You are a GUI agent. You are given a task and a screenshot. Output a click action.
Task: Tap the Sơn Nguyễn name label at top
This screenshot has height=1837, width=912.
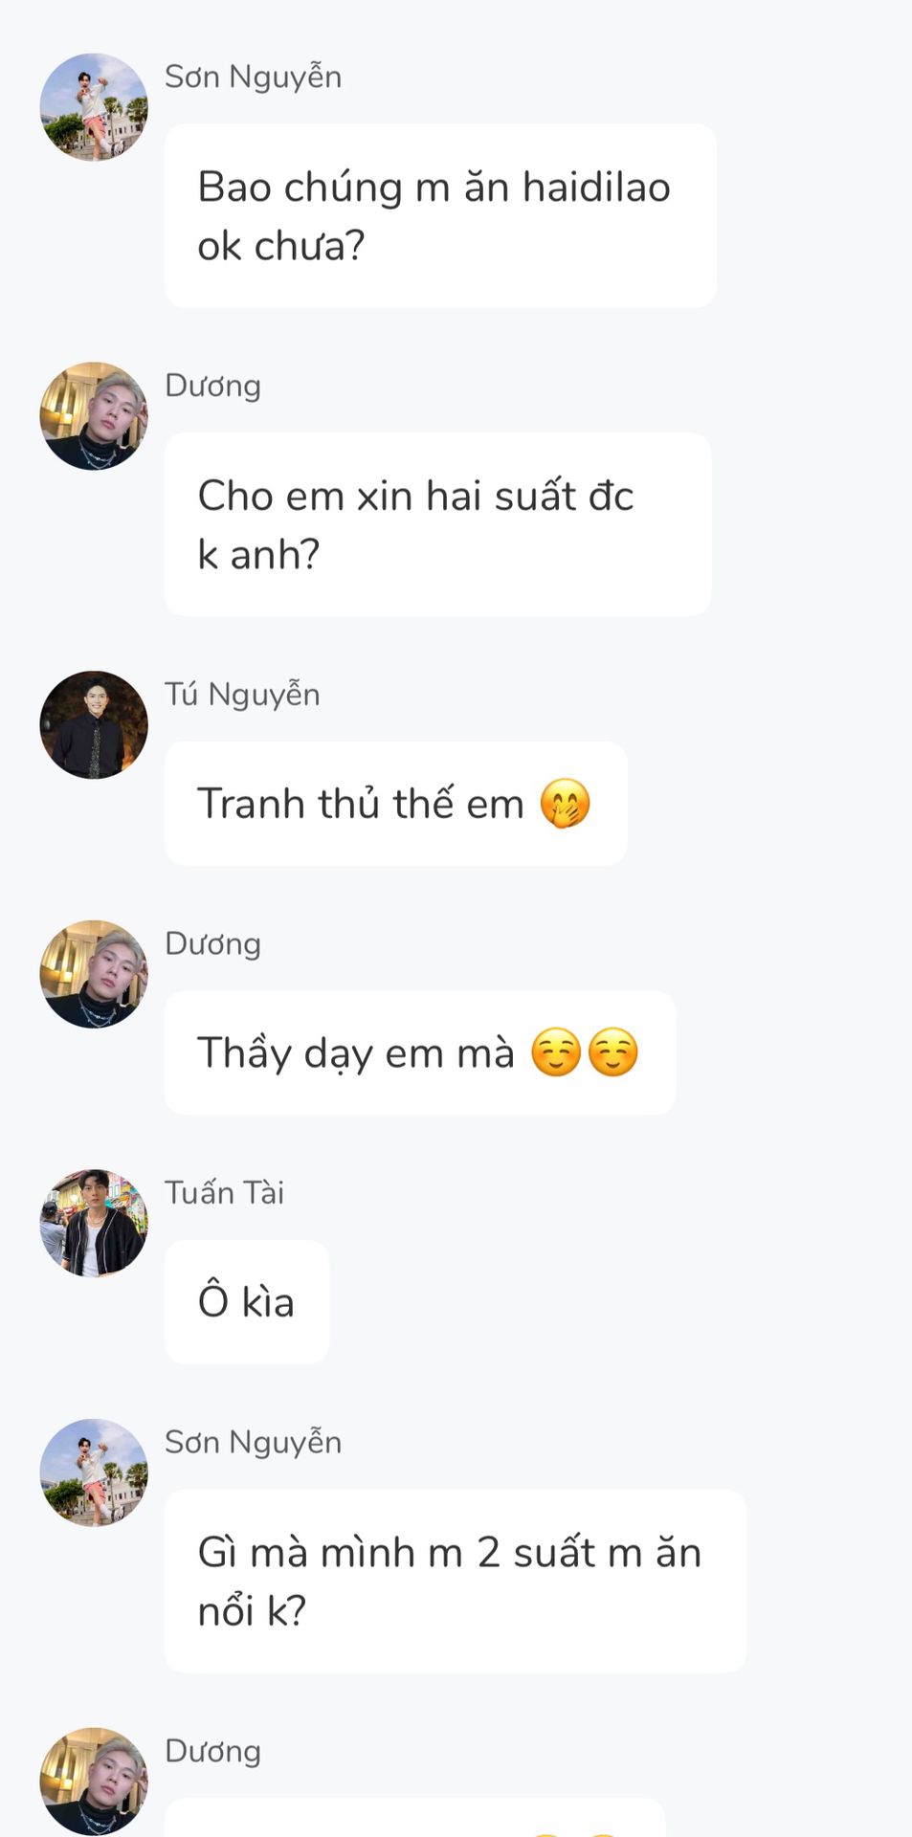(x=253, y=77)
